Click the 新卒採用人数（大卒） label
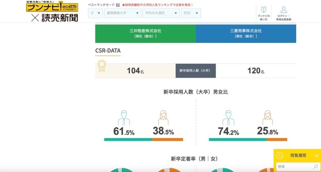The height and width of the screenshot is (172, 321). pos(196,71)
